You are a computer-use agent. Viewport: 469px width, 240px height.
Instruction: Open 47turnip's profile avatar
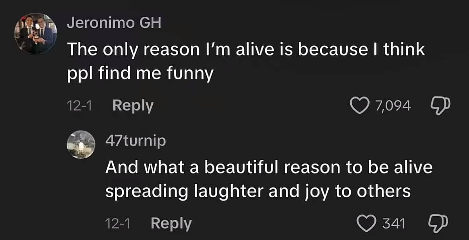coord(81,145)
